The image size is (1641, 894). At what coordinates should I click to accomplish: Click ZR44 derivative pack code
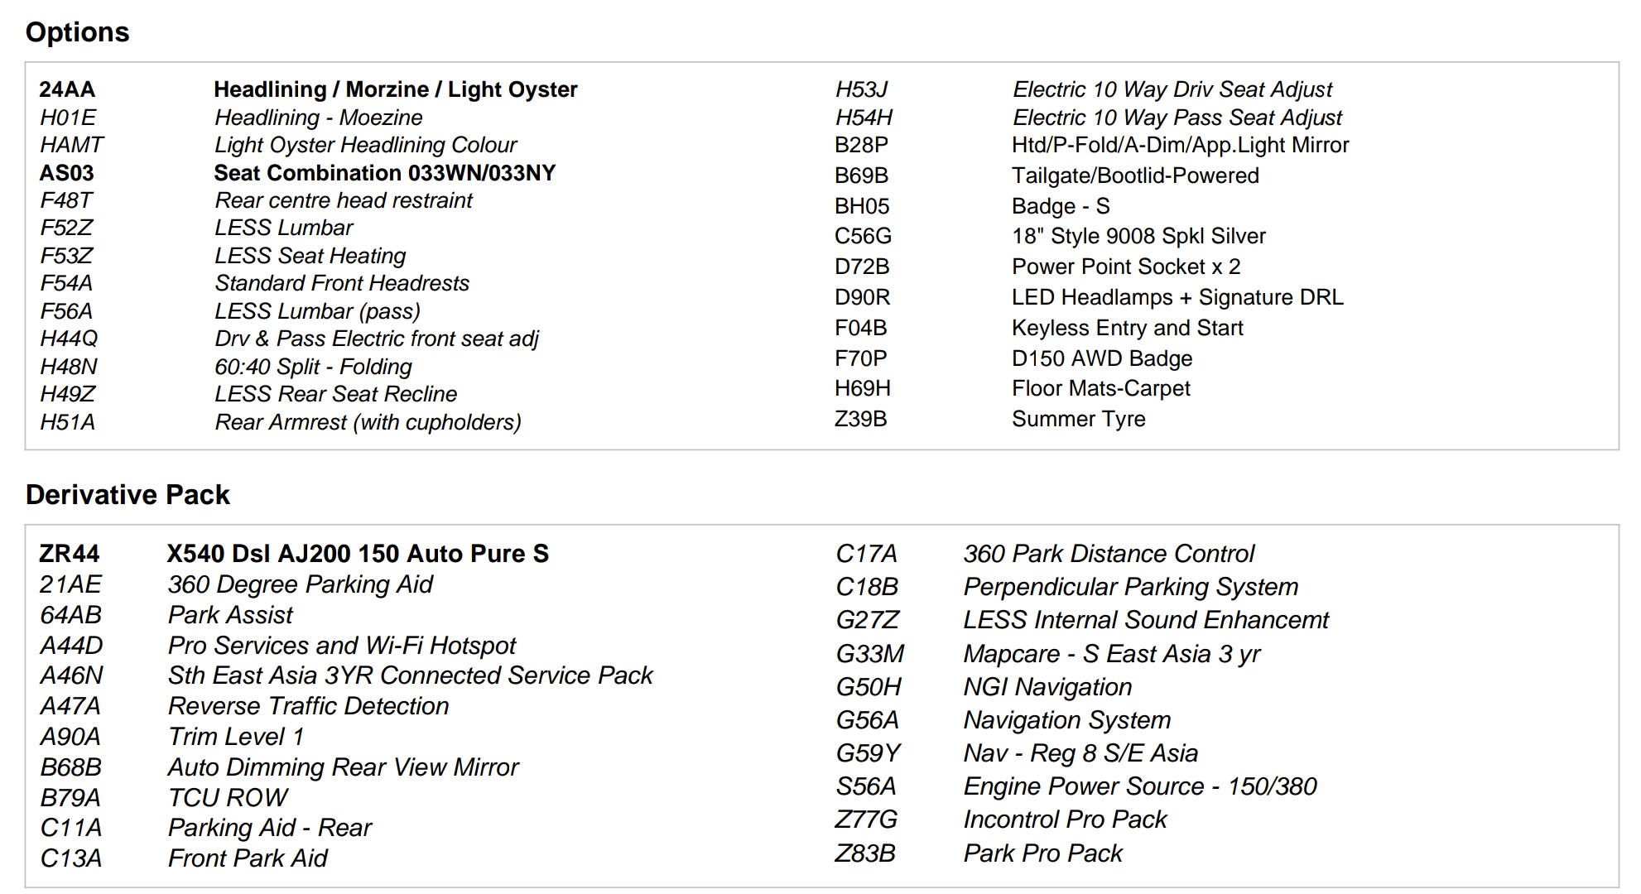[x=70, y=554]
